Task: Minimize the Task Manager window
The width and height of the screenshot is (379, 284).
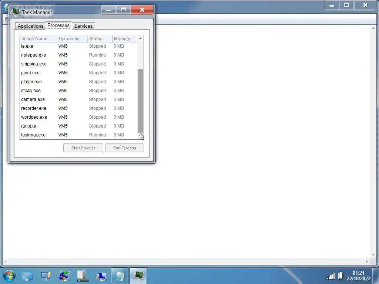Action: 109,10
